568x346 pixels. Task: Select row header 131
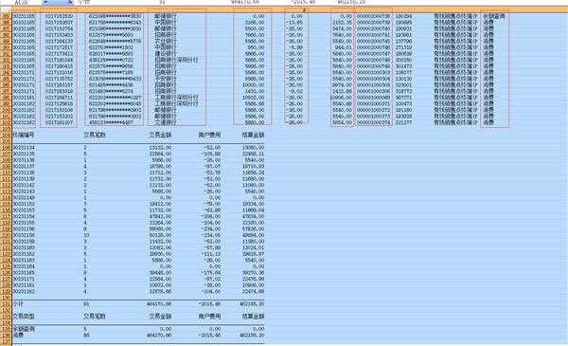[x=6, y=304]
